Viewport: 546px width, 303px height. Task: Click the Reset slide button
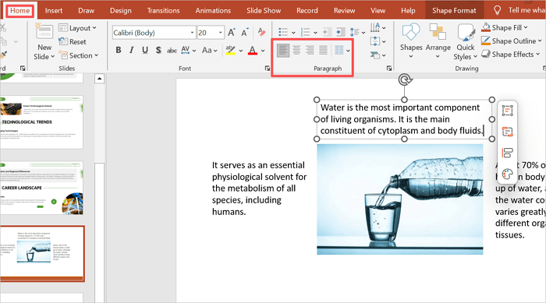pyautogui.click(x=73, y=42)
